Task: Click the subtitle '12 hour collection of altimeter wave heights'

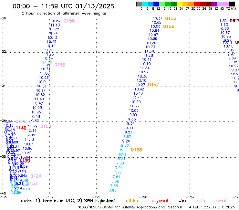Action: [x=63, y=13]
